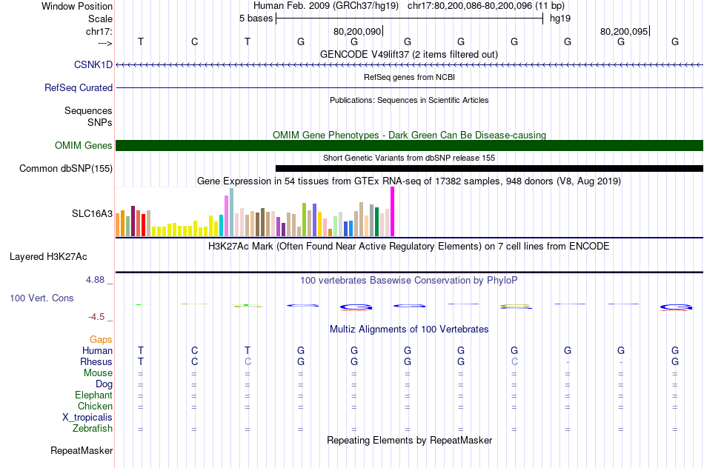
Task: Select the Gaps row label
Action: click(101, 339)
